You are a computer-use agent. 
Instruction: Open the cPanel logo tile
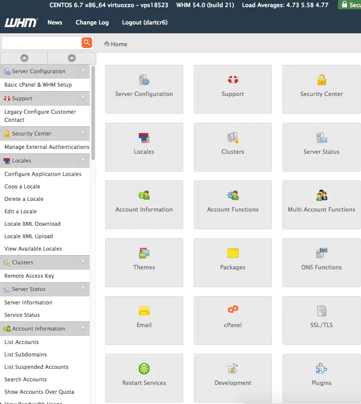pyautogui.click(x=233, y=320)
